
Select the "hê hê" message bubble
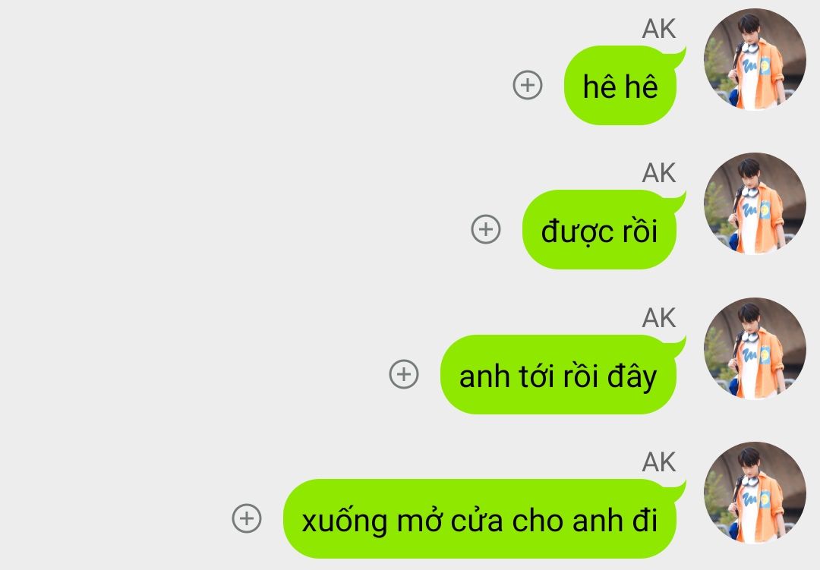tap(621, 86)
